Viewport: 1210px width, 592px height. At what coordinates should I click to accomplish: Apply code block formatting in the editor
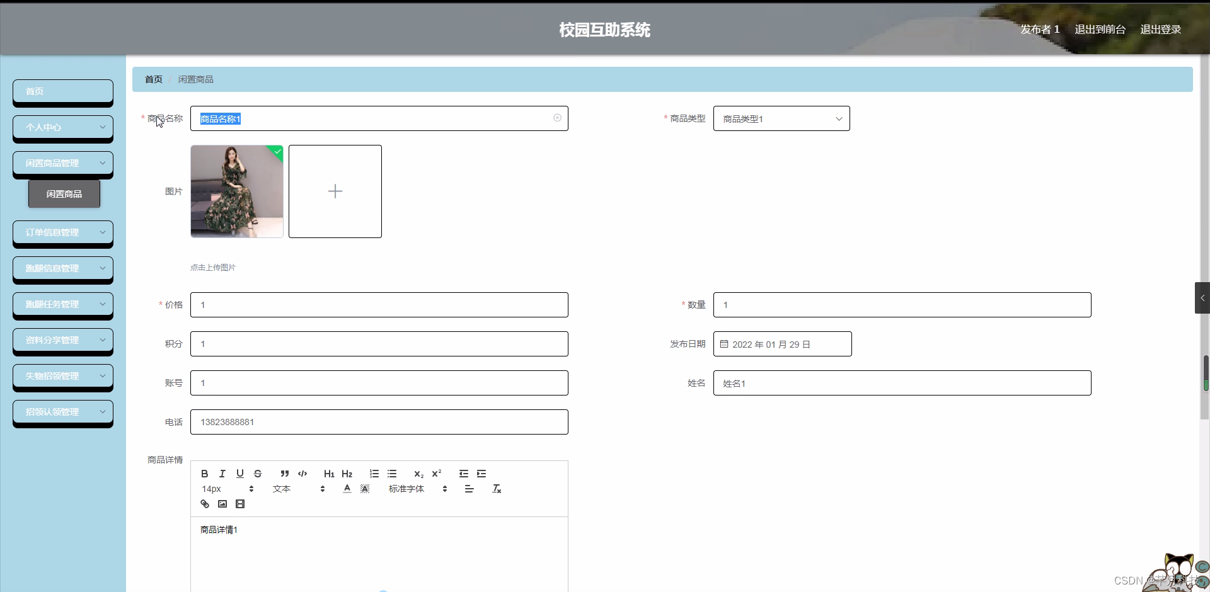pyautogui.click(x=302, y=474)
